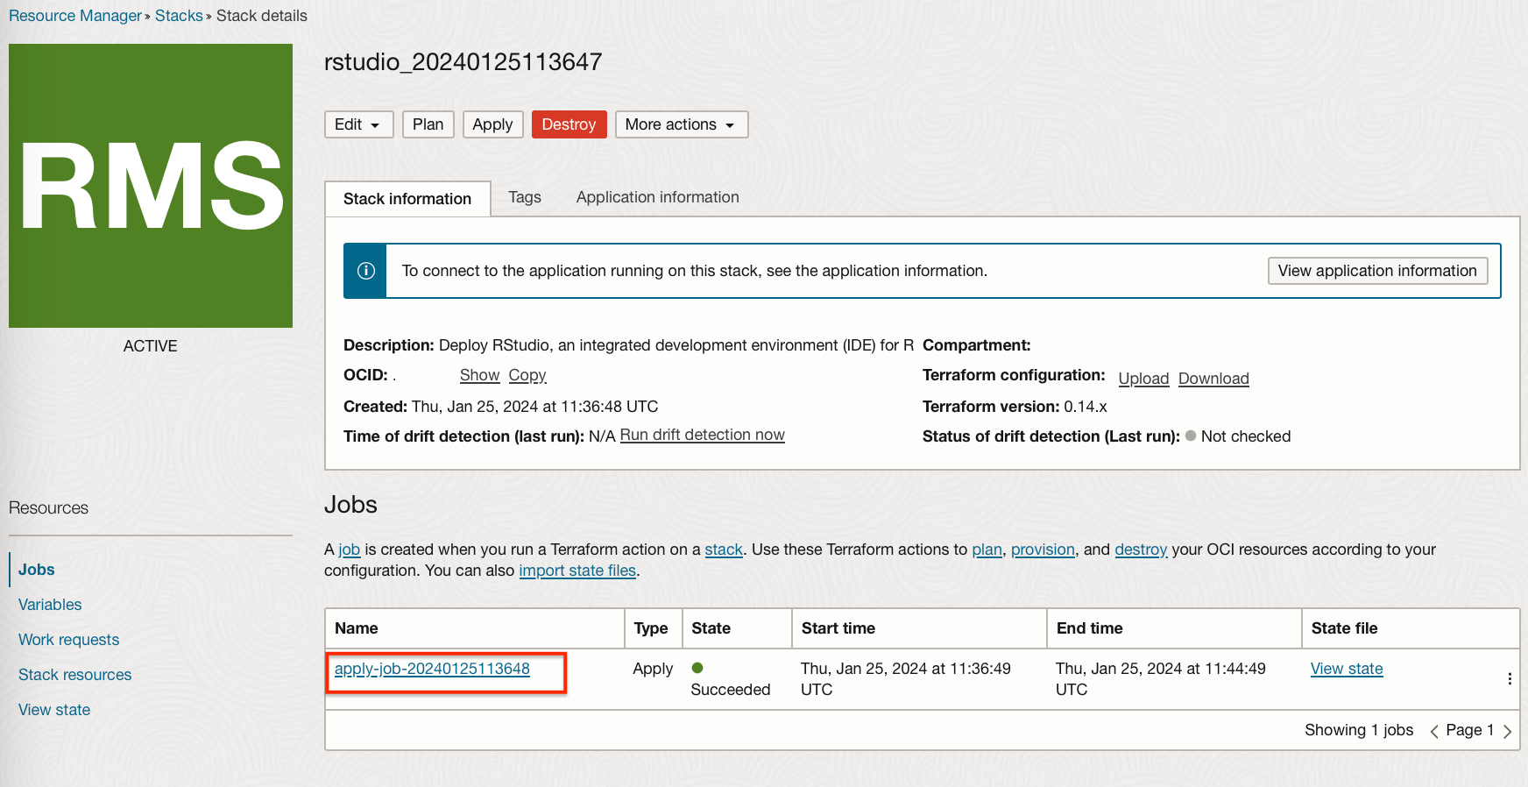Click Run drift detection now link
The width and height of the screenshot is (1528, 787).
tap(702, 435)
